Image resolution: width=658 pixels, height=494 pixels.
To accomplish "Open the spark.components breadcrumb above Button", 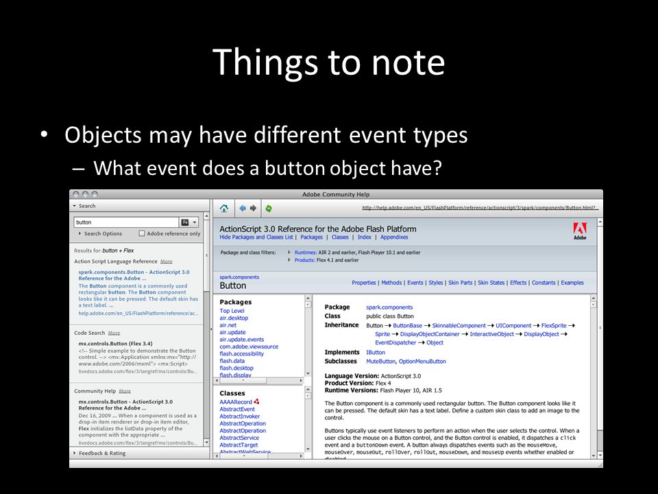I will click(239, 277).
